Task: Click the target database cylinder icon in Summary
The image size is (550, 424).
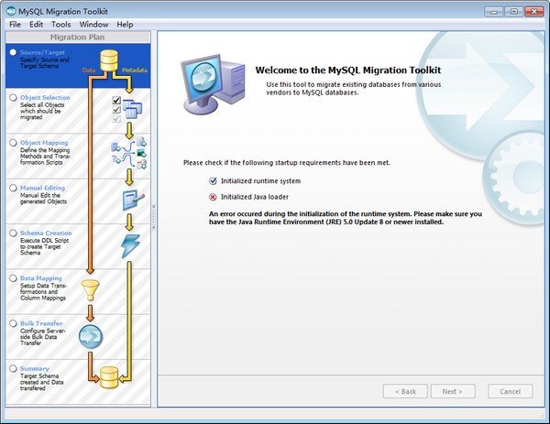Action: click(109, 377)
